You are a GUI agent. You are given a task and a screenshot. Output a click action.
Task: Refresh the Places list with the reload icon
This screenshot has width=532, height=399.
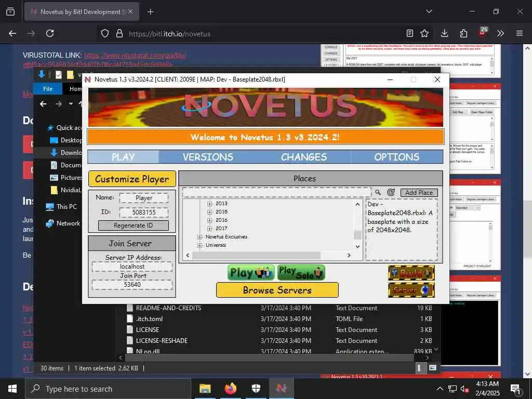tap(391, 192)
